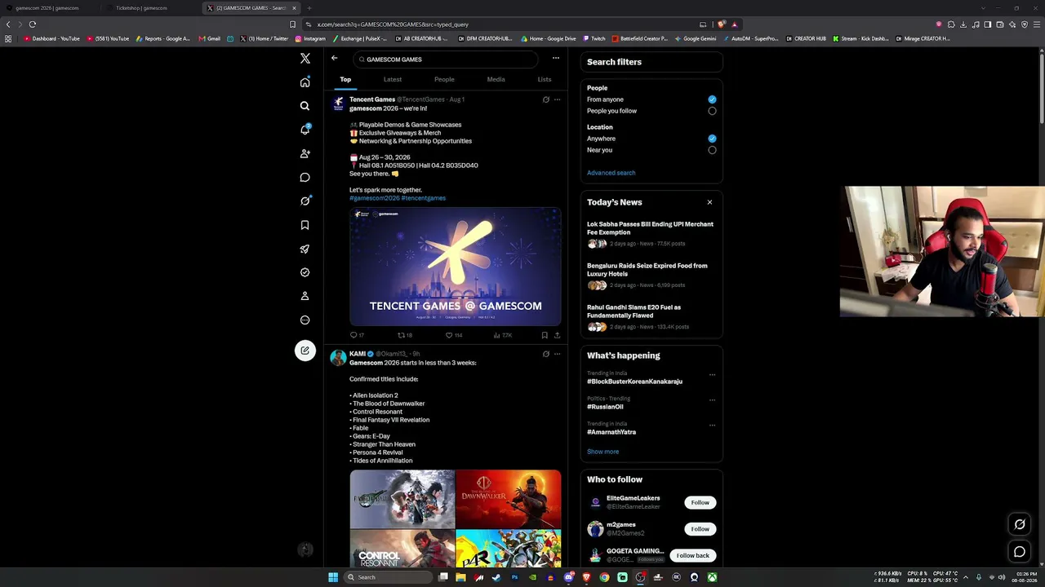The width and height of the screenshot is (1045, 587).
Task: Click the X logo in the sidebar
Action: tap(305, 59)
